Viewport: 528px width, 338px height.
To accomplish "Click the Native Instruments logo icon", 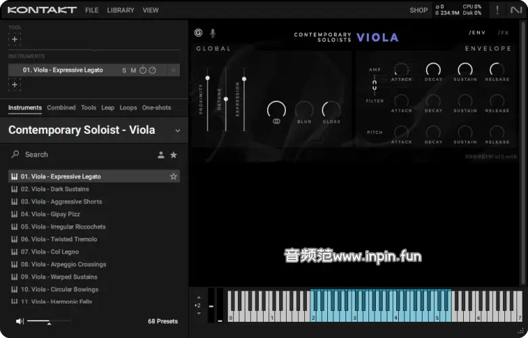I will coord(516,10).
